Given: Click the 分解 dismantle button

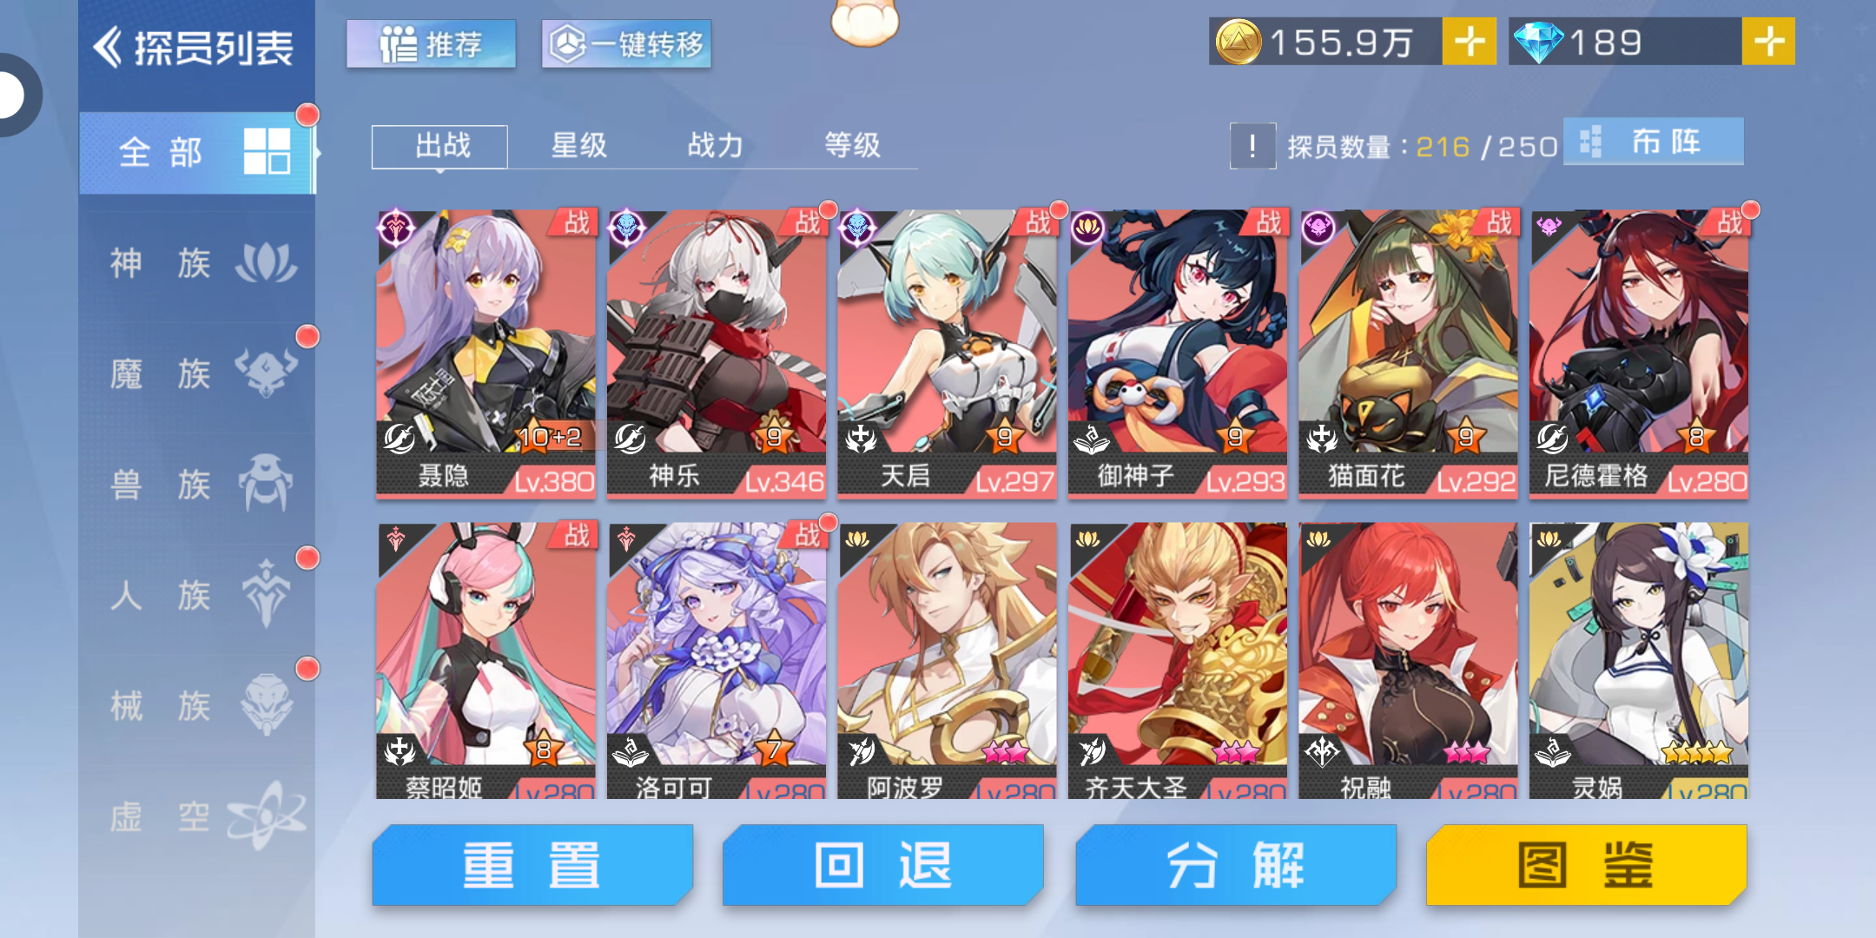Looking at the screenshot, I should pos(1235,865).
